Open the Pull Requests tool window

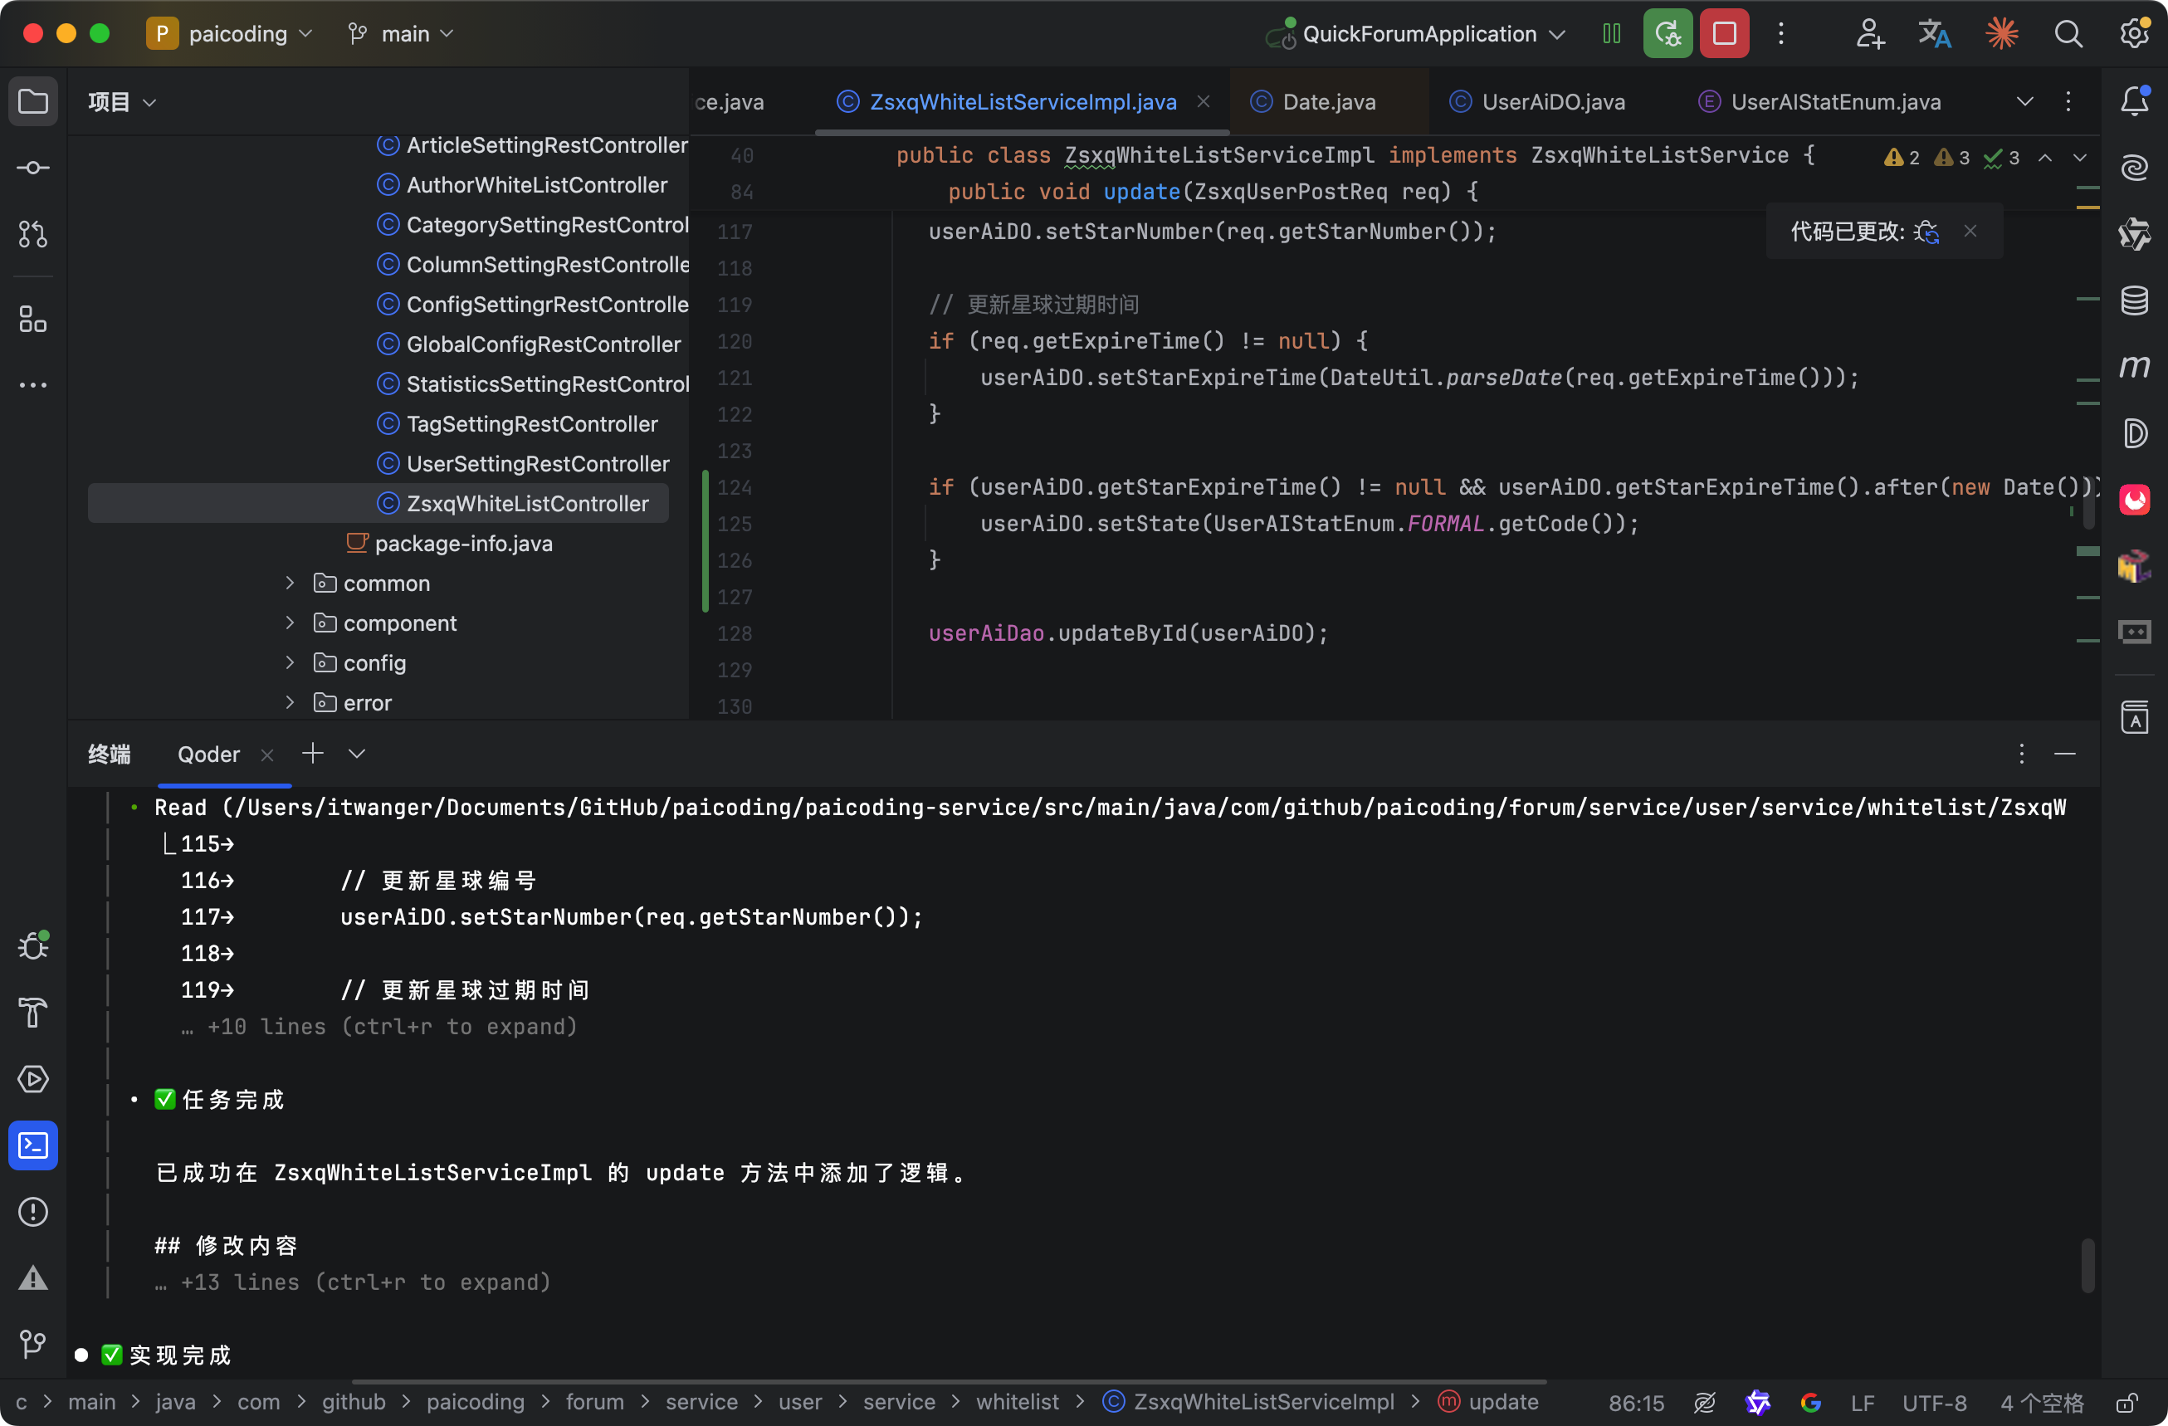coord(33,234)
